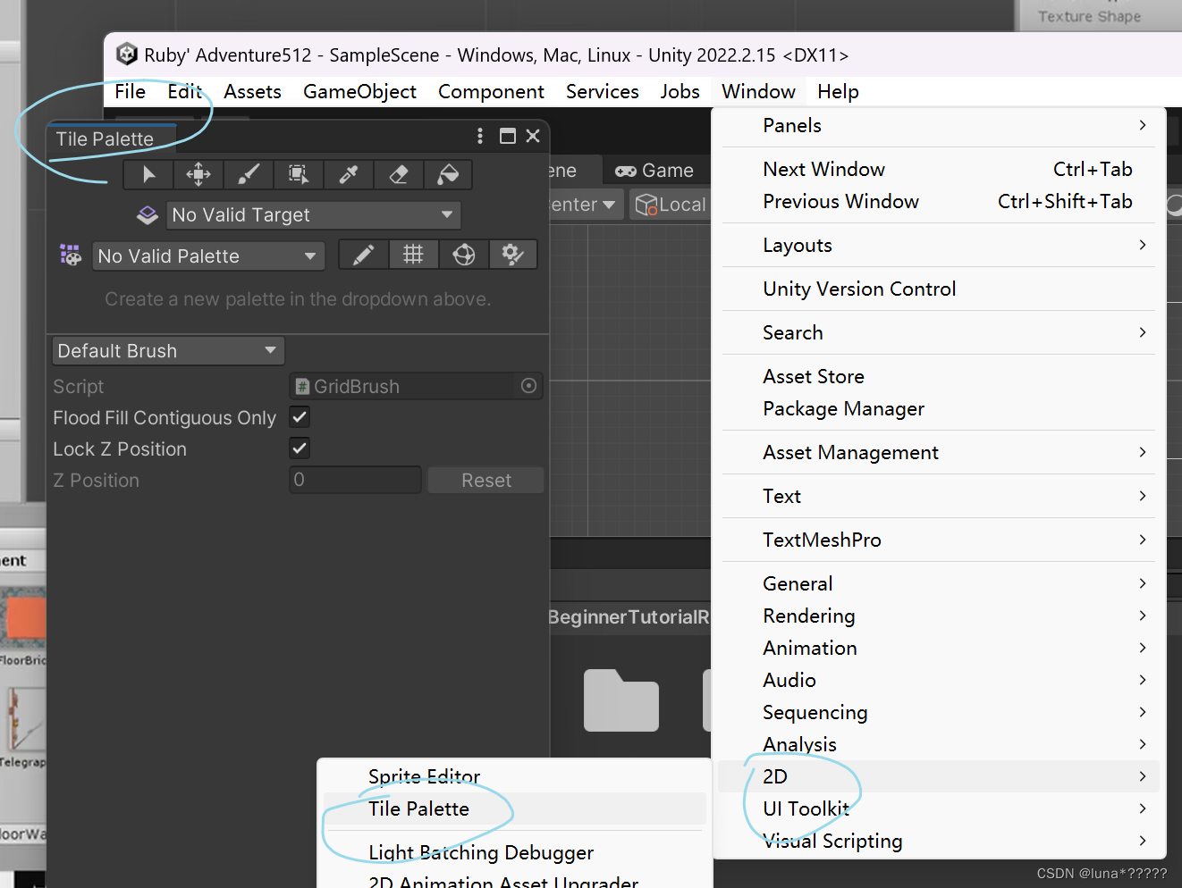The image size is (1182, 888).
Task: Open the No Valid Palette dropdown
Action: (x=208, y=256)
